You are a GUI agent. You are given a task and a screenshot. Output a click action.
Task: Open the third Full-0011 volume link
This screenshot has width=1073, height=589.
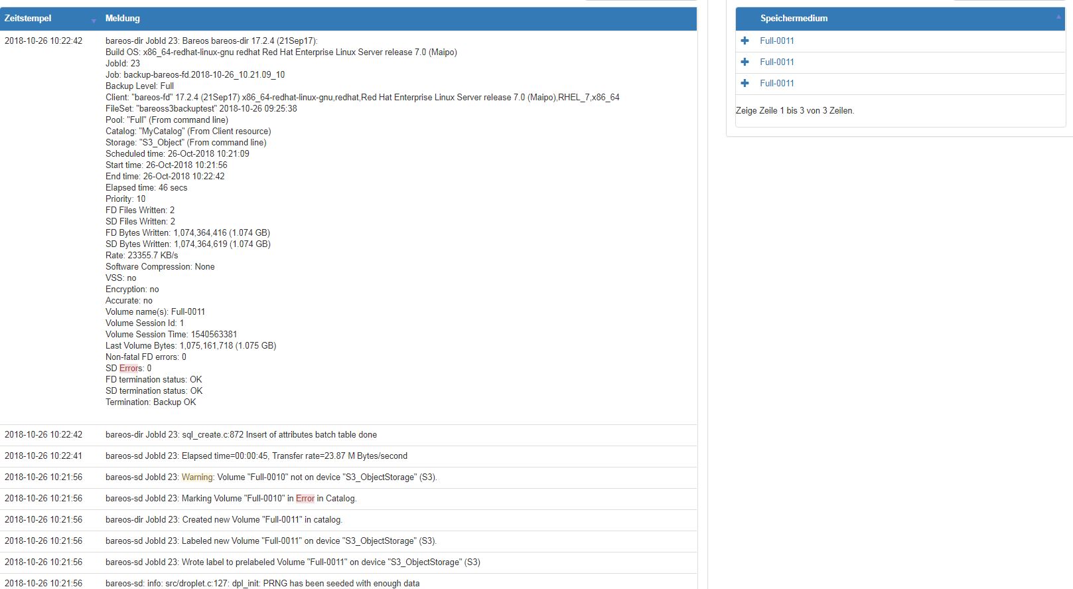point(776,83)
